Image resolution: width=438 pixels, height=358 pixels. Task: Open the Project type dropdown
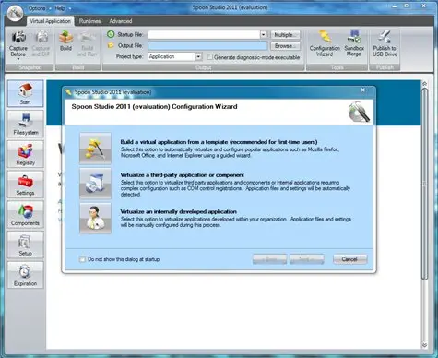[198, 56]
